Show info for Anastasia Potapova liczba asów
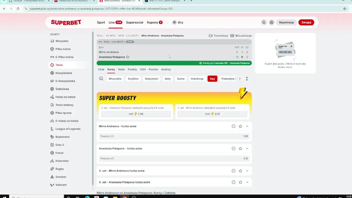This screenshot has width=352, height=198. click(233, 148)
